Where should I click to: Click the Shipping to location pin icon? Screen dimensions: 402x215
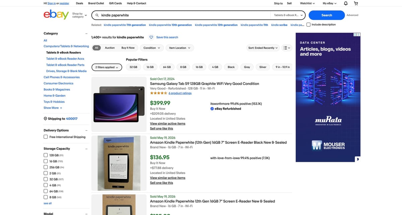(x=45, y=119)
